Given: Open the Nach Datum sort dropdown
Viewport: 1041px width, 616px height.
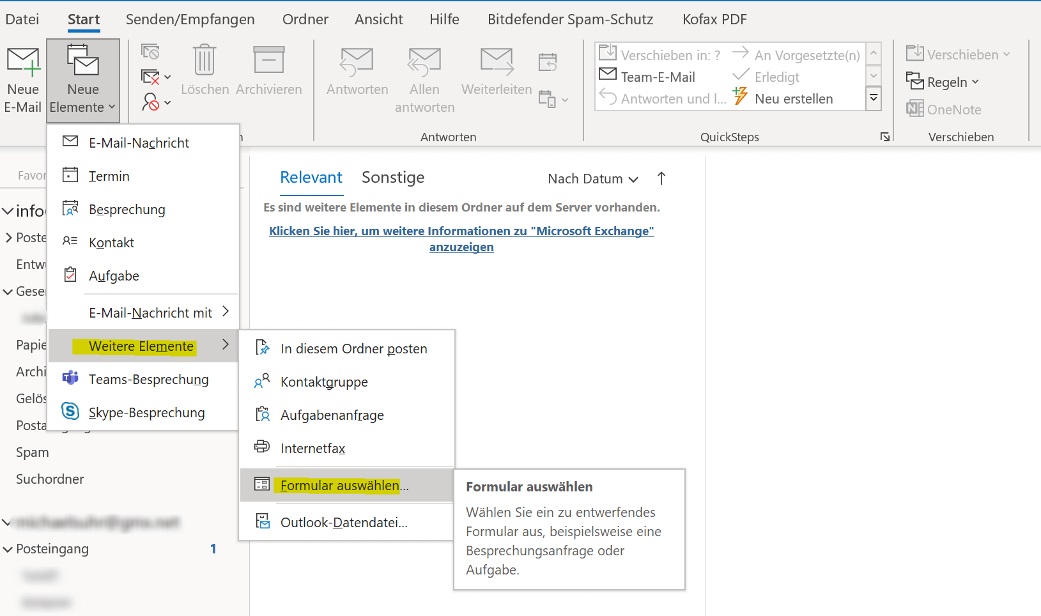Looking at the screenshot, I should point(593,179).
